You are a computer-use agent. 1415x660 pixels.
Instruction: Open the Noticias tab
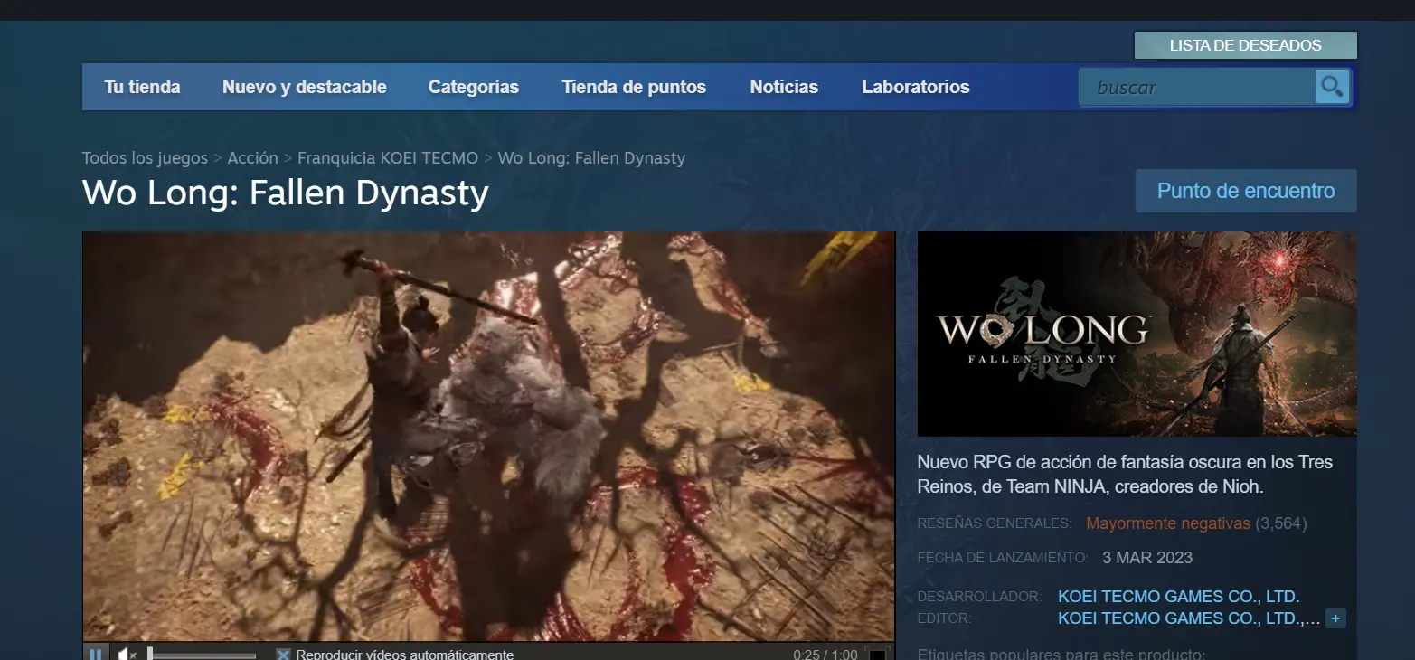point(784,87)
